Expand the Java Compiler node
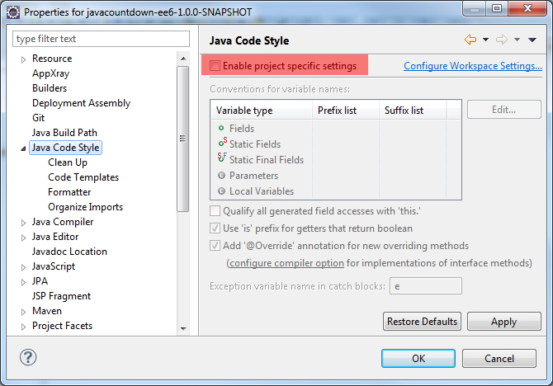 pos(23,223)
